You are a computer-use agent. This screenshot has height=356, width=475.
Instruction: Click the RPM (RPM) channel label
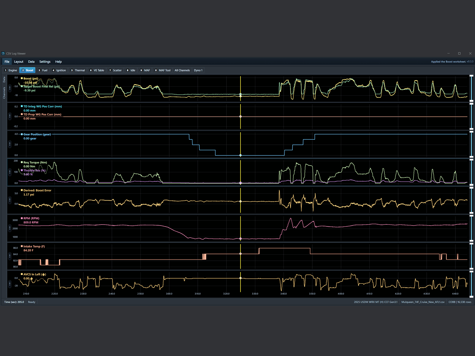pyautogui.click(x=31, y=218)
